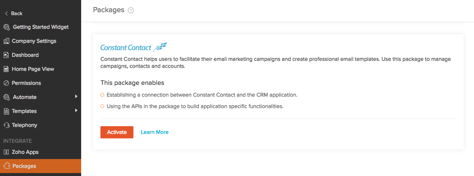Viewport: 474px width, 176px height.
Task: Click the Company Settings building icon
Action: (x=6, y=41)
